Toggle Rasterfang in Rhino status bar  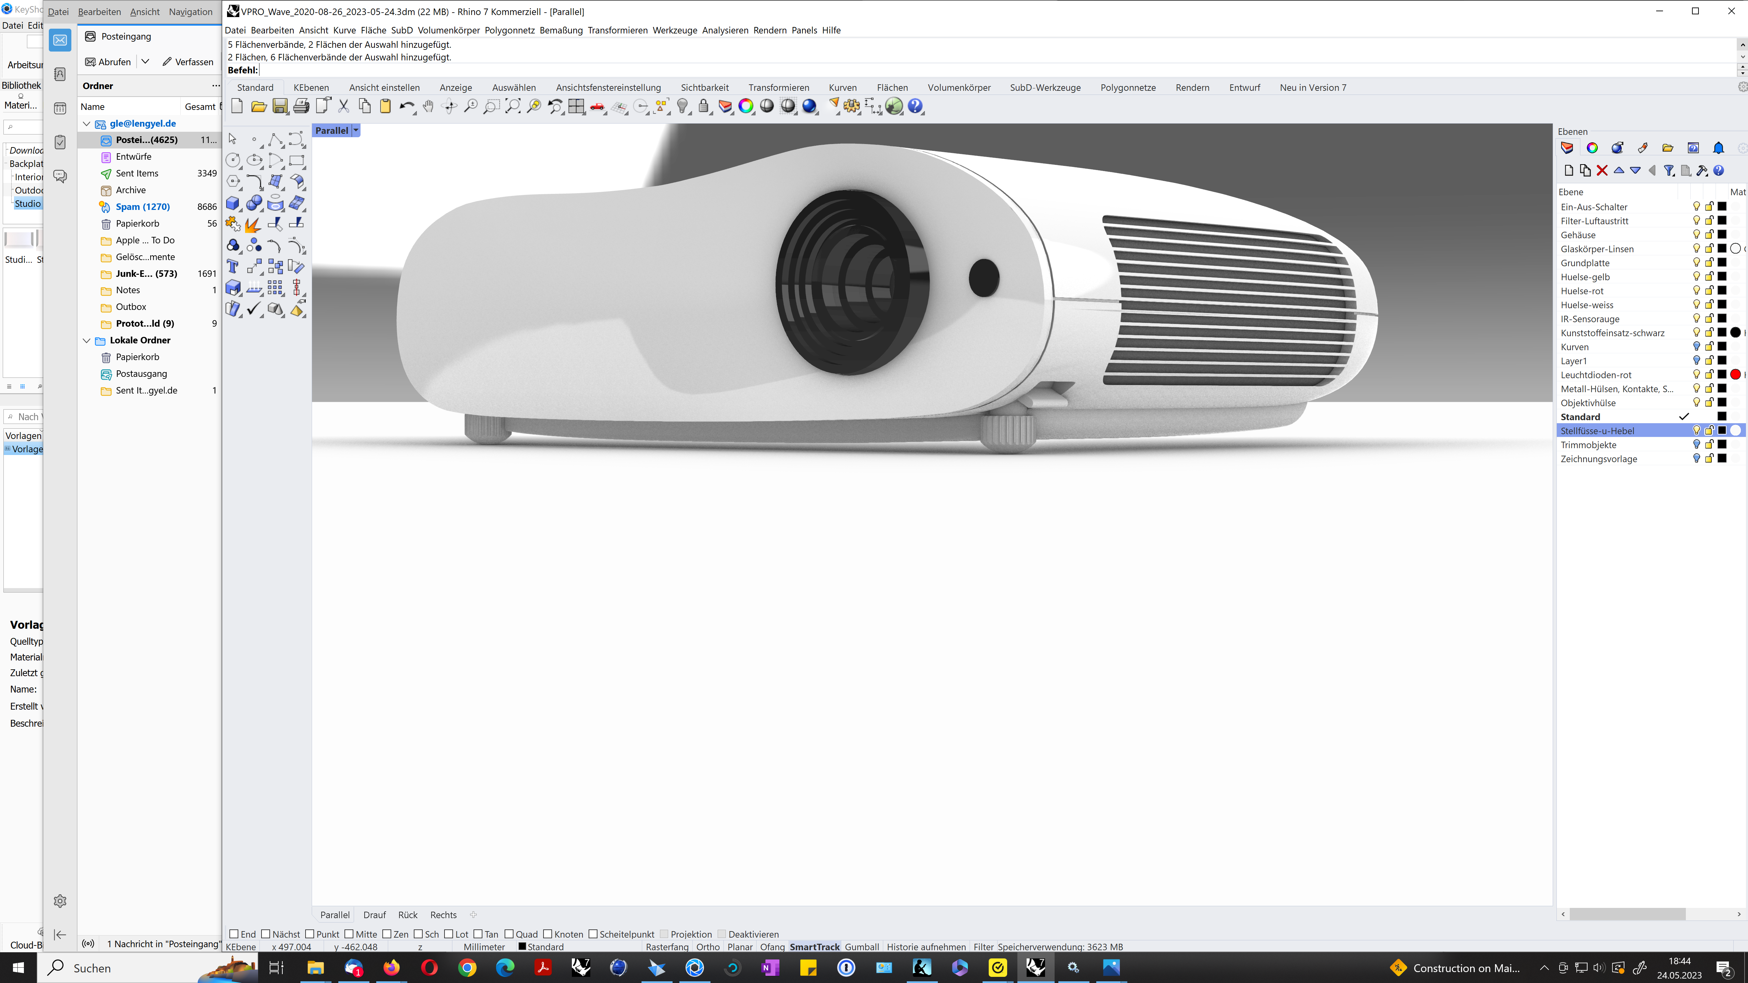(667, 947)
